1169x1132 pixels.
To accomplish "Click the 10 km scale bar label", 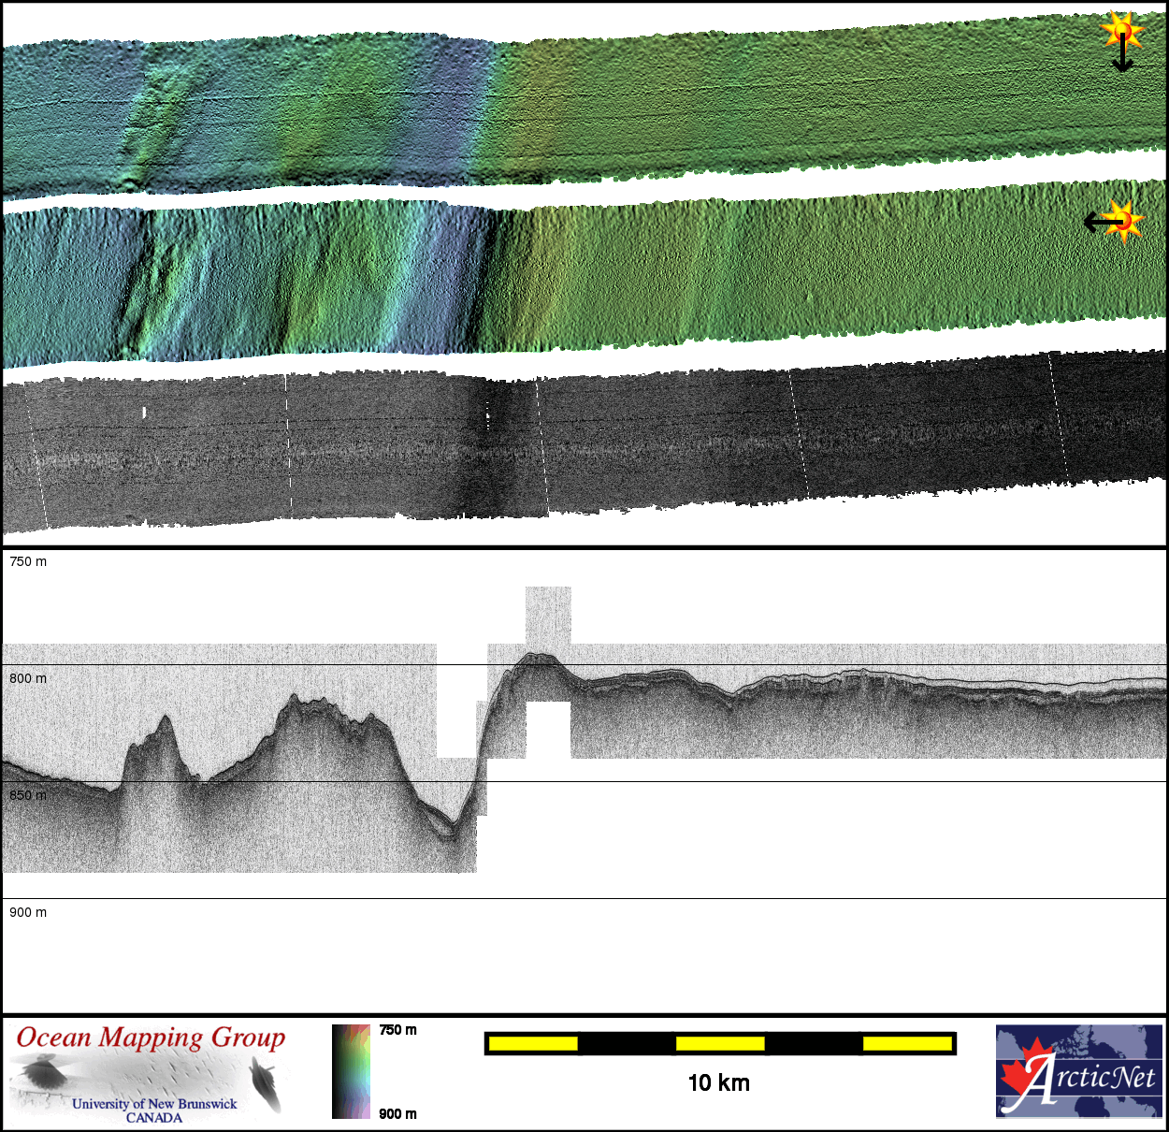I will pos(718,1082).
